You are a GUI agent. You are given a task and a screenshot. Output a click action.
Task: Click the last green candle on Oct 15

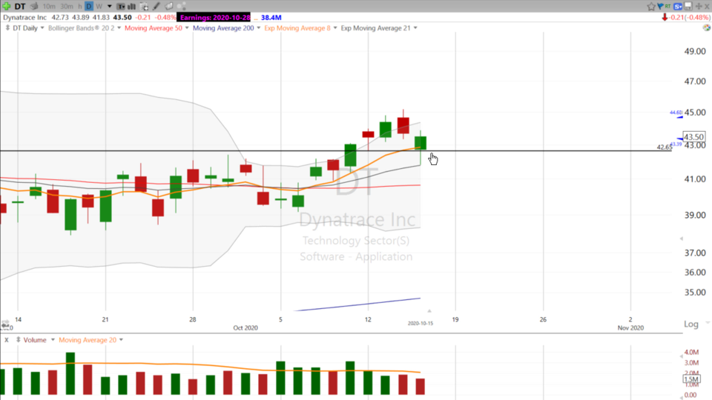[x=421, y=143]
